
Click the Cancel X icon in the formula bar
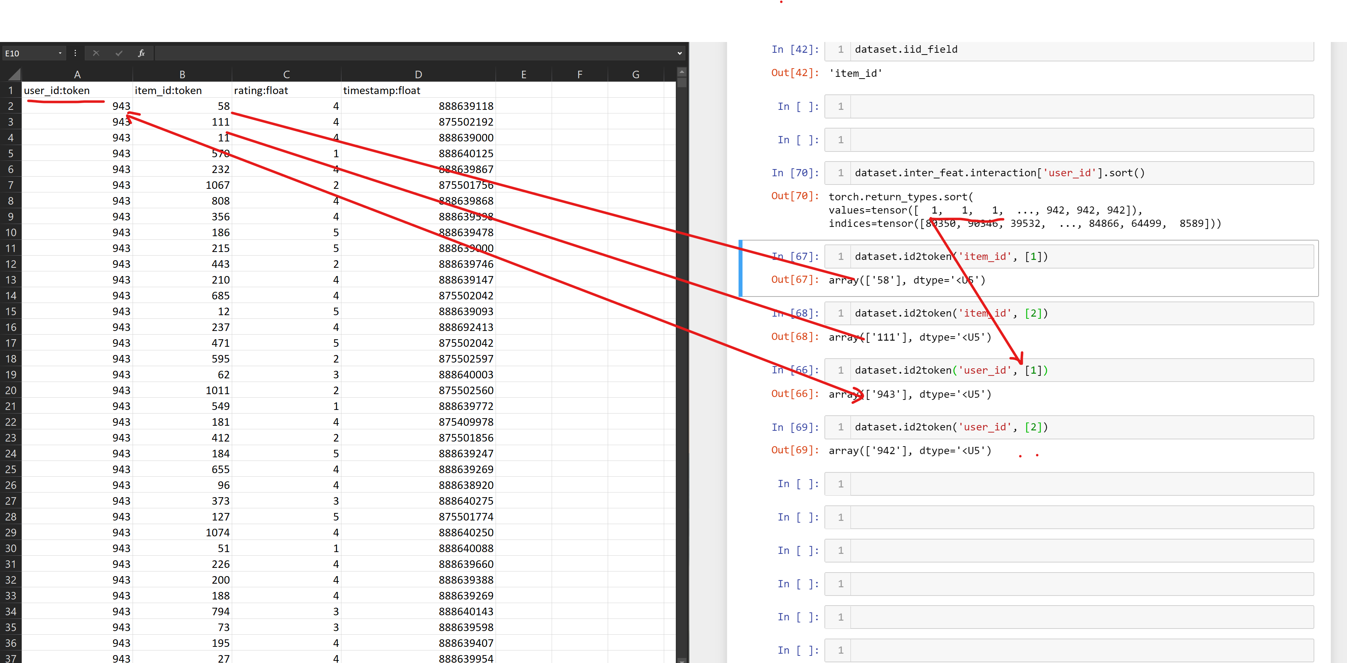tap(96, 53)
